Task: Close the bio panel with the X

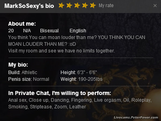Action: click(155, 6)
